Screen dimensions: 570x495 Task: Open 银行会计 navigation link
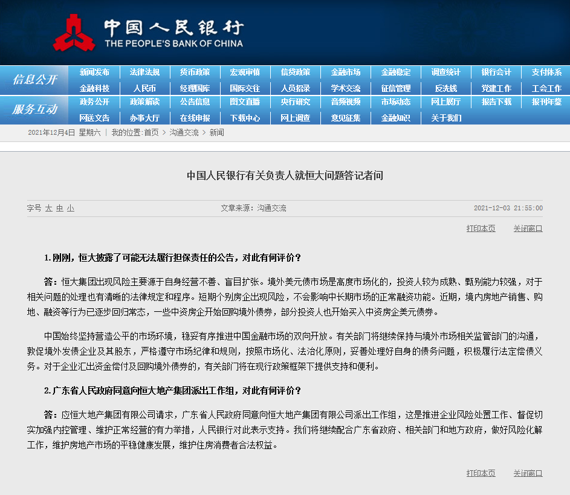[497, 72]
